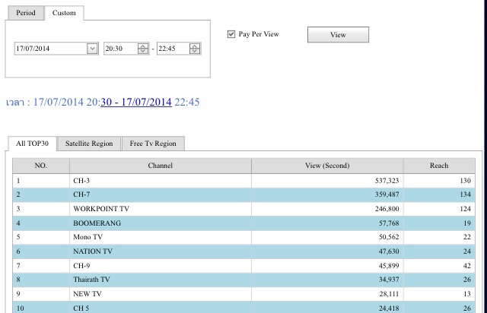Sort by the NO. column header
The height and width of the screenshot is (313, 487).
41,166
